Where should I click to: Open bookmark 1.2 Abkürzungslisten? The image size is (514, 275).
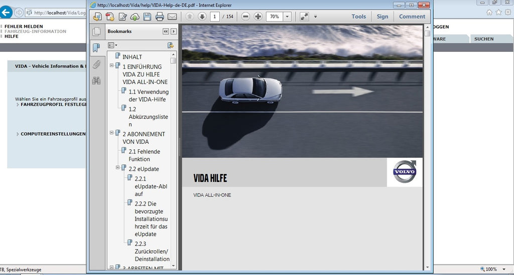point(148,117)
